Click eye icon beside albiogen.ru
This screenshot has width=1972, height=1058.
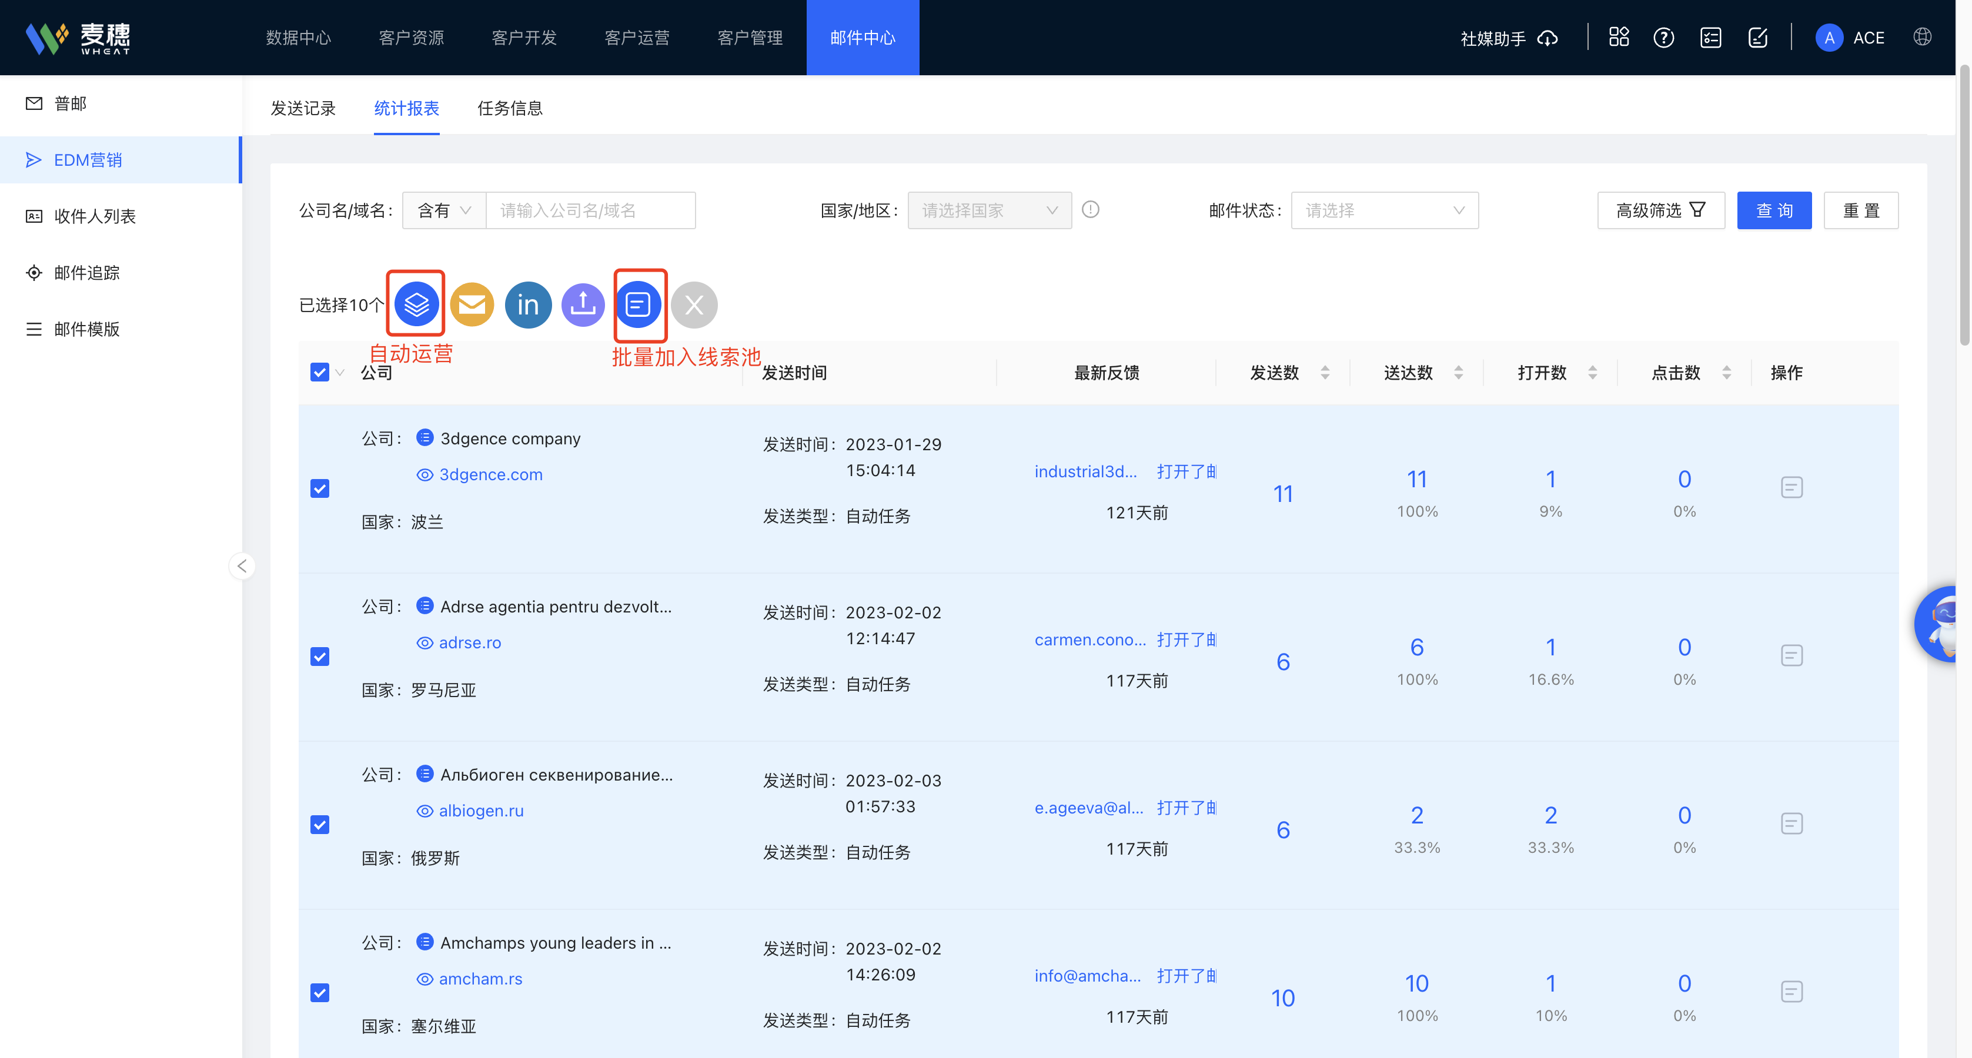[425, 811]
